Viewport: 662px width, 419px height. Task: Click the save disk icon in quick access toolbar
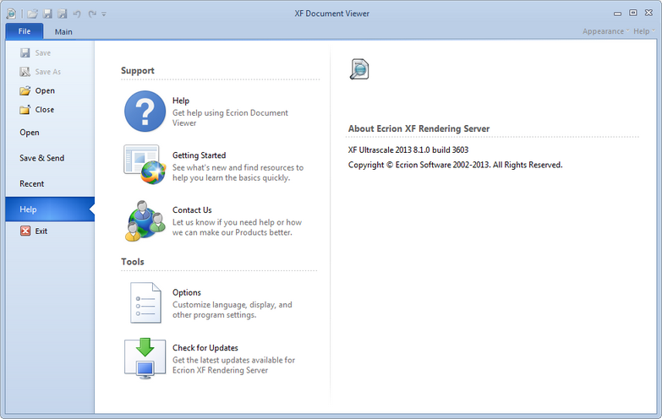pos(47,14)
